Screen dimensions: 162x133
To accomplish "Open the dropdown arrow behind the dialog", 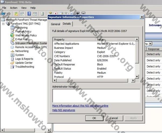I will (x=150, y=44).
